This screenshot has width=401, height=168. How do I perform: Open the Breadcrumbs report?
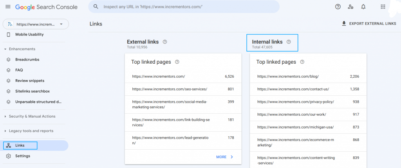(27, 59)
